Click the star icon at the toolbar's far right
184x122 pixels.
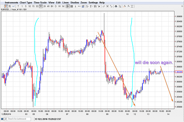click(182, 6)
